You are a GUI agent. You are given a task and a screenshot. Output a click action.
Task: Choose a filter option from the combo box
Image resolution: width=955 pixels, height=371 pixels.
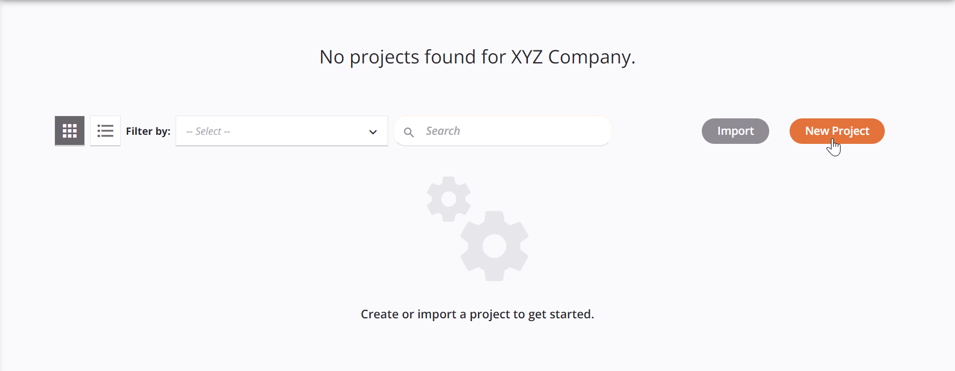[x=282, y=131]
